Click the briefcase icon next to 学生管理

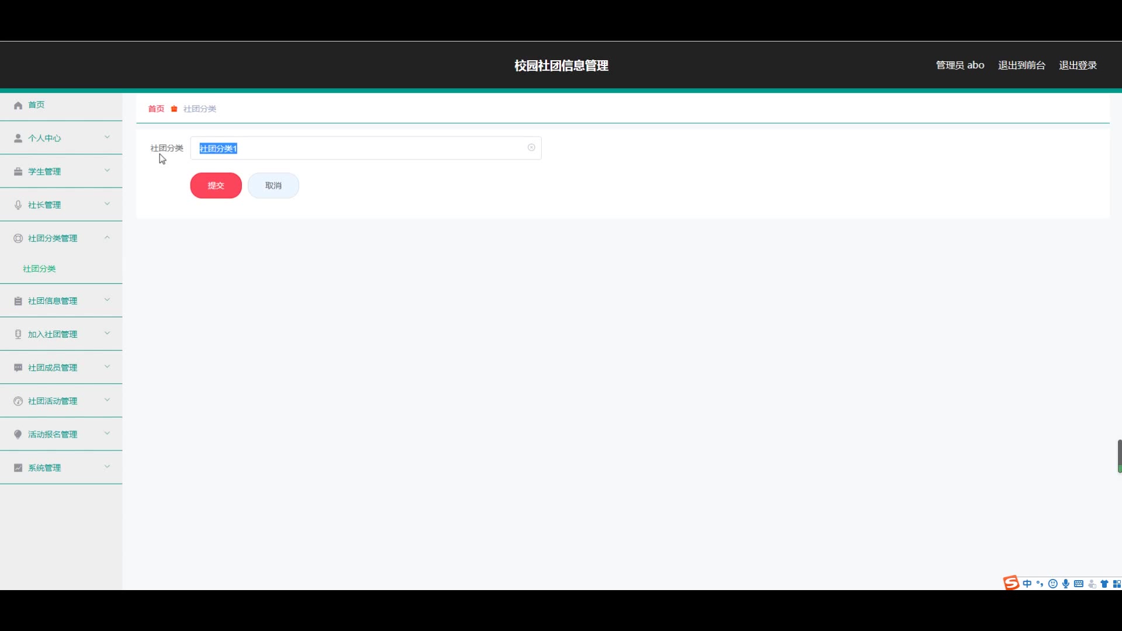coord(18,172)
